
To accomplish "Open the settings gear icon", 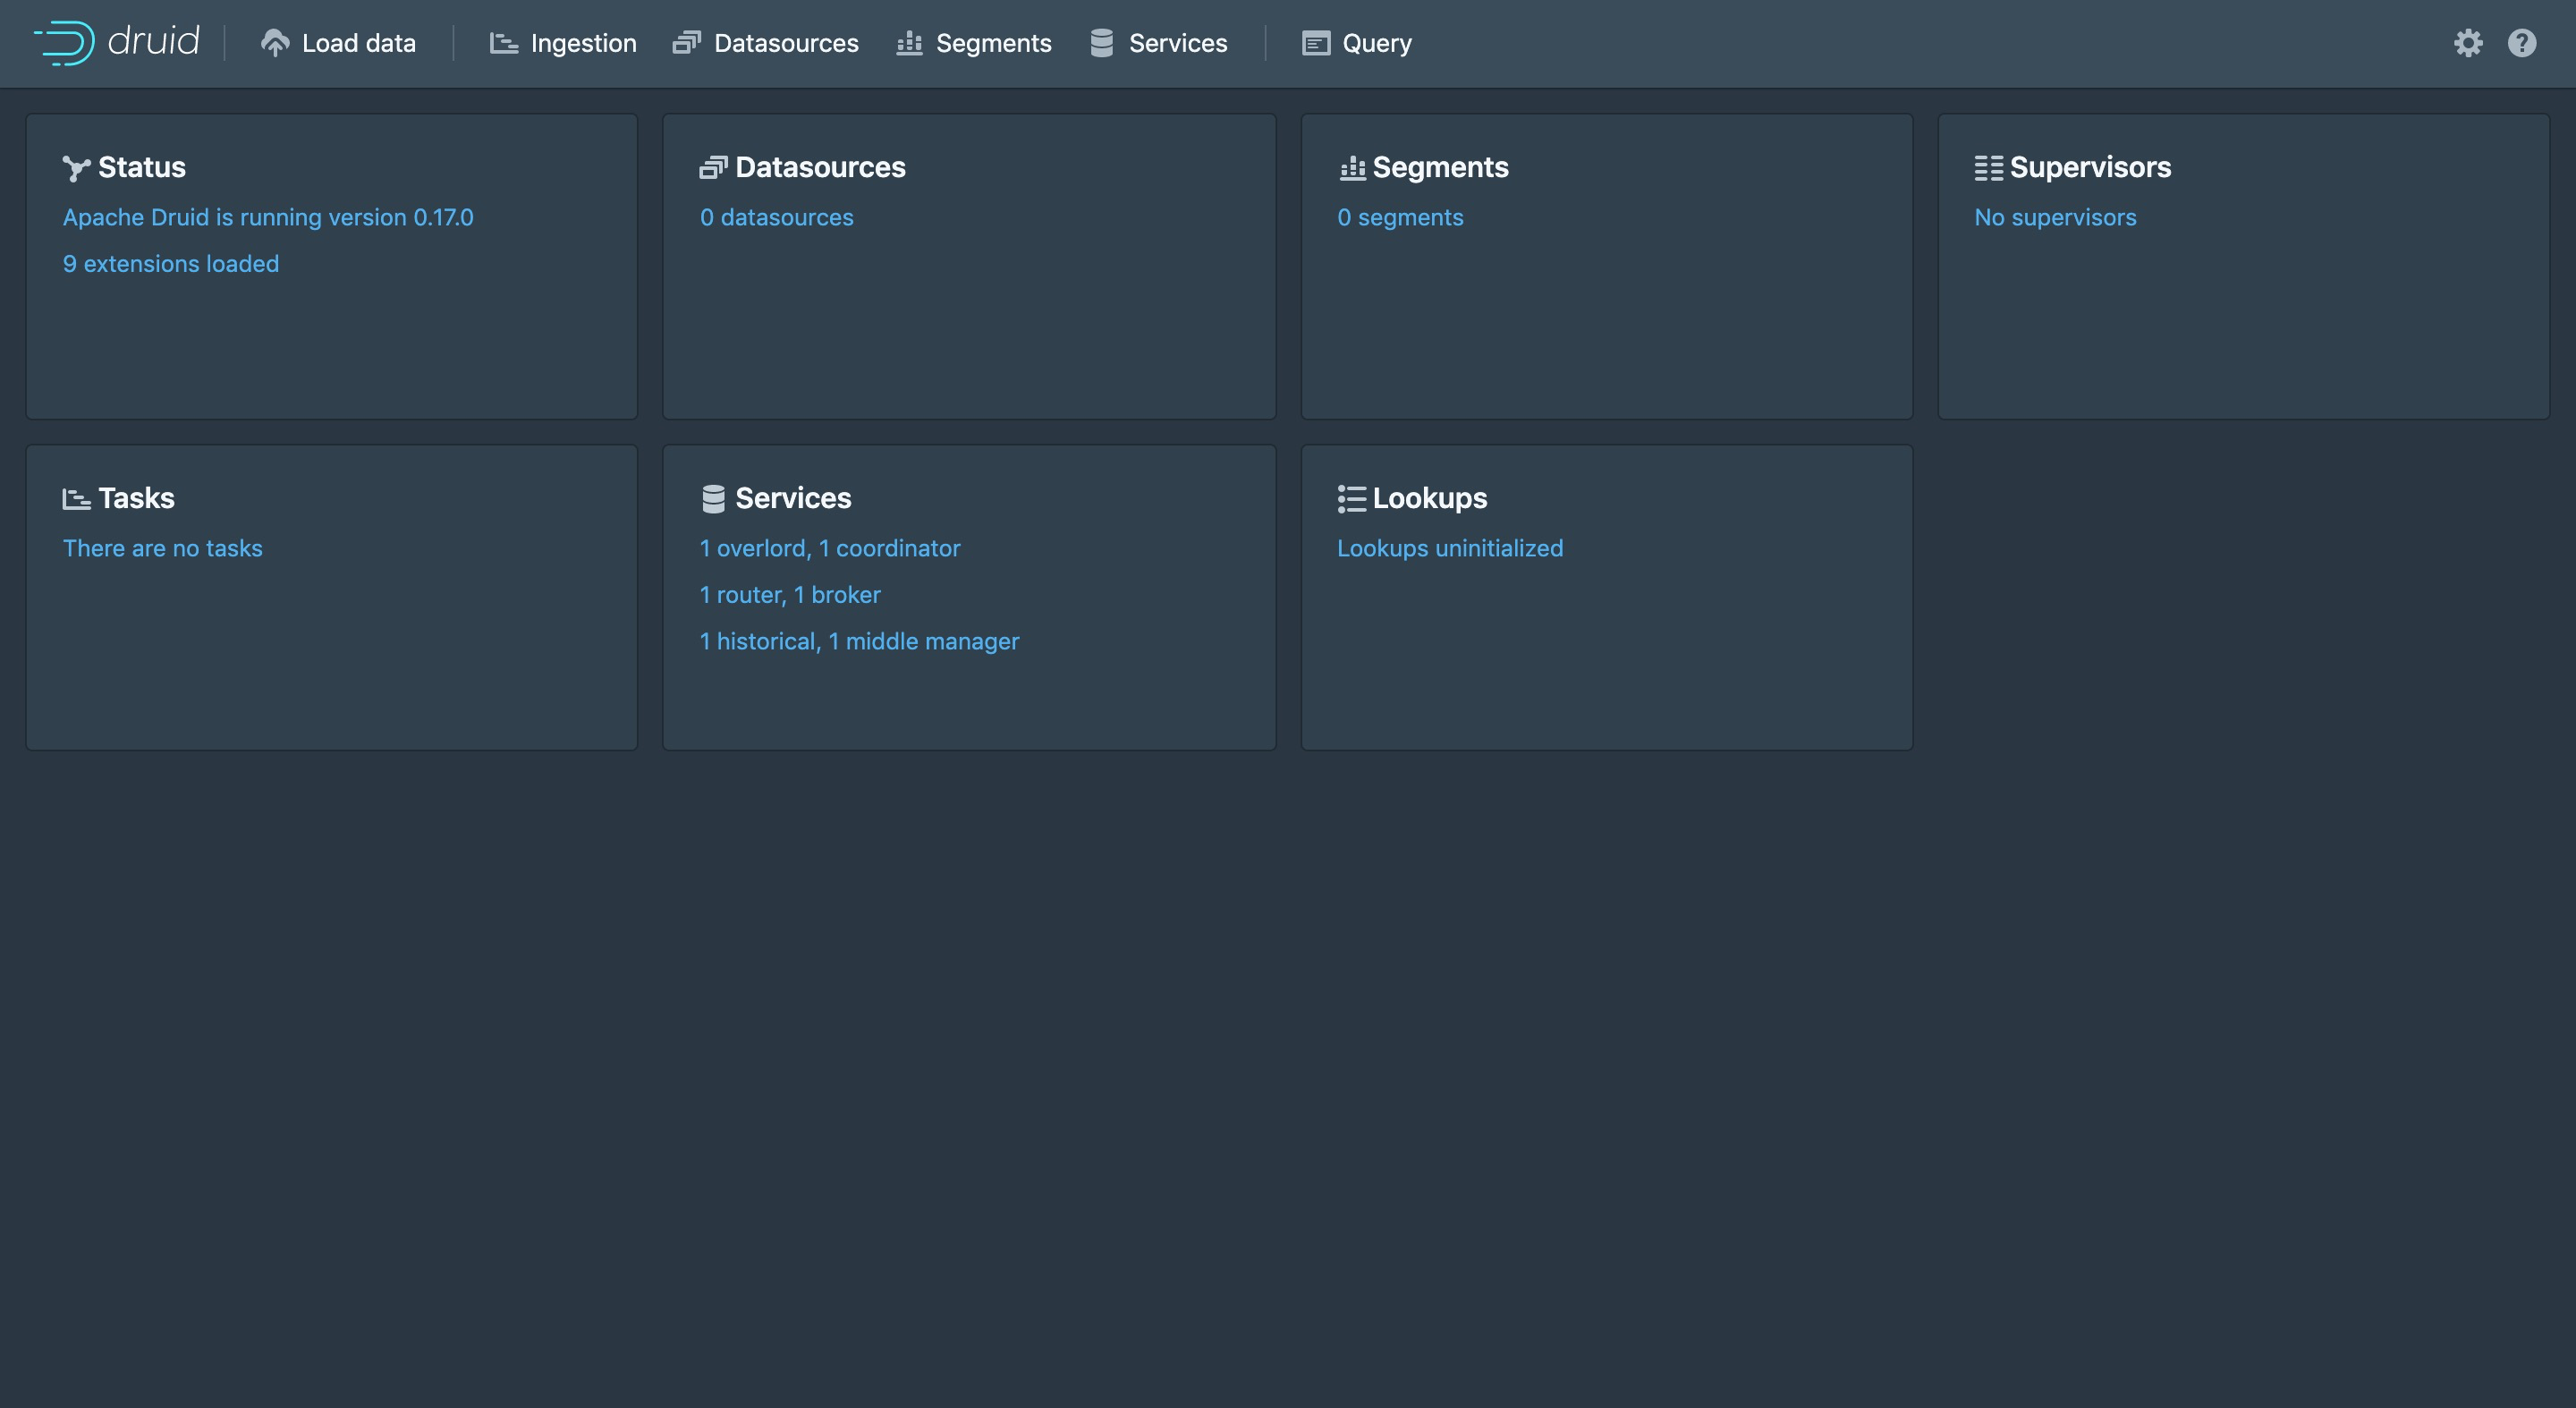I will 2469,43.
